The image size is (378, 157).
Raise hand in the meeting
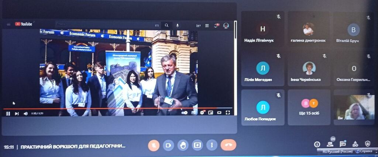(x=182, y=145)
